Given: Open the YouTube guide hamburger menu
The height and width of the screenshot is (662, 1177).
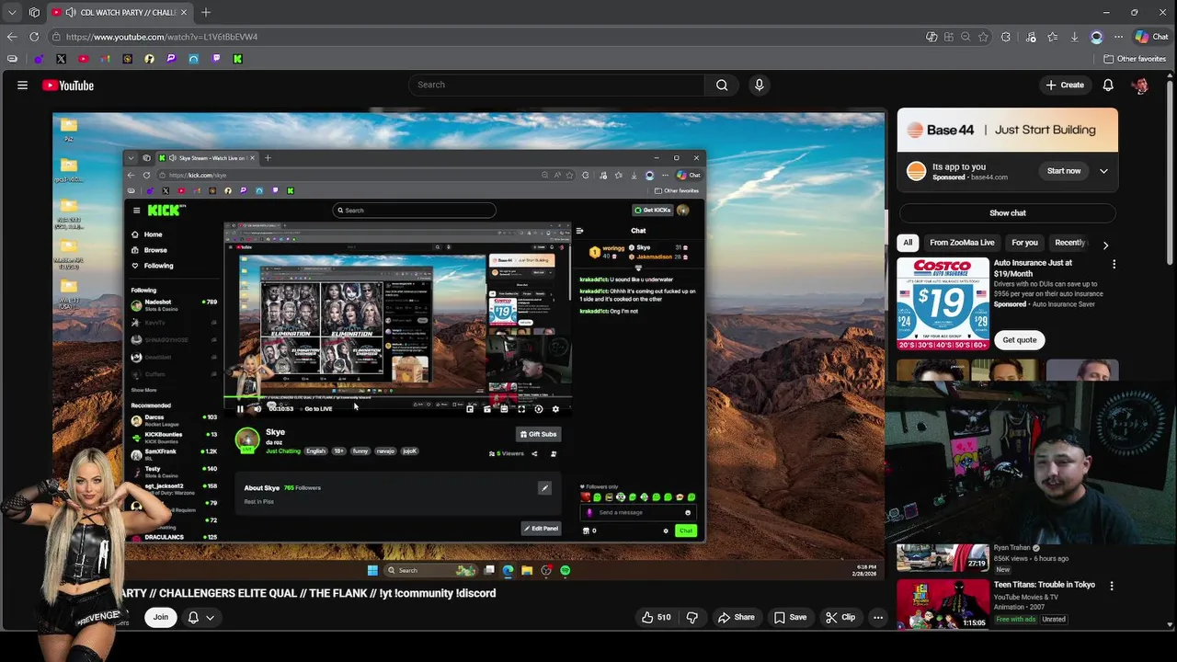Looking at the screenshot, I should [x=22, y=85].
